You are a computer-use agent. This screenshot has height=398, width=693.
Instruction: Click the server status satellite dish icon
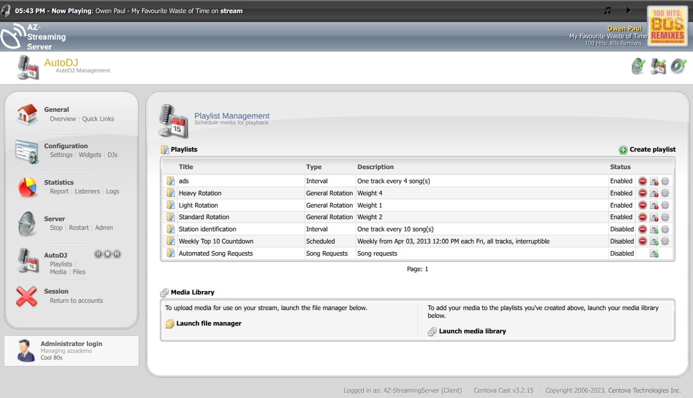coord(639,66)
